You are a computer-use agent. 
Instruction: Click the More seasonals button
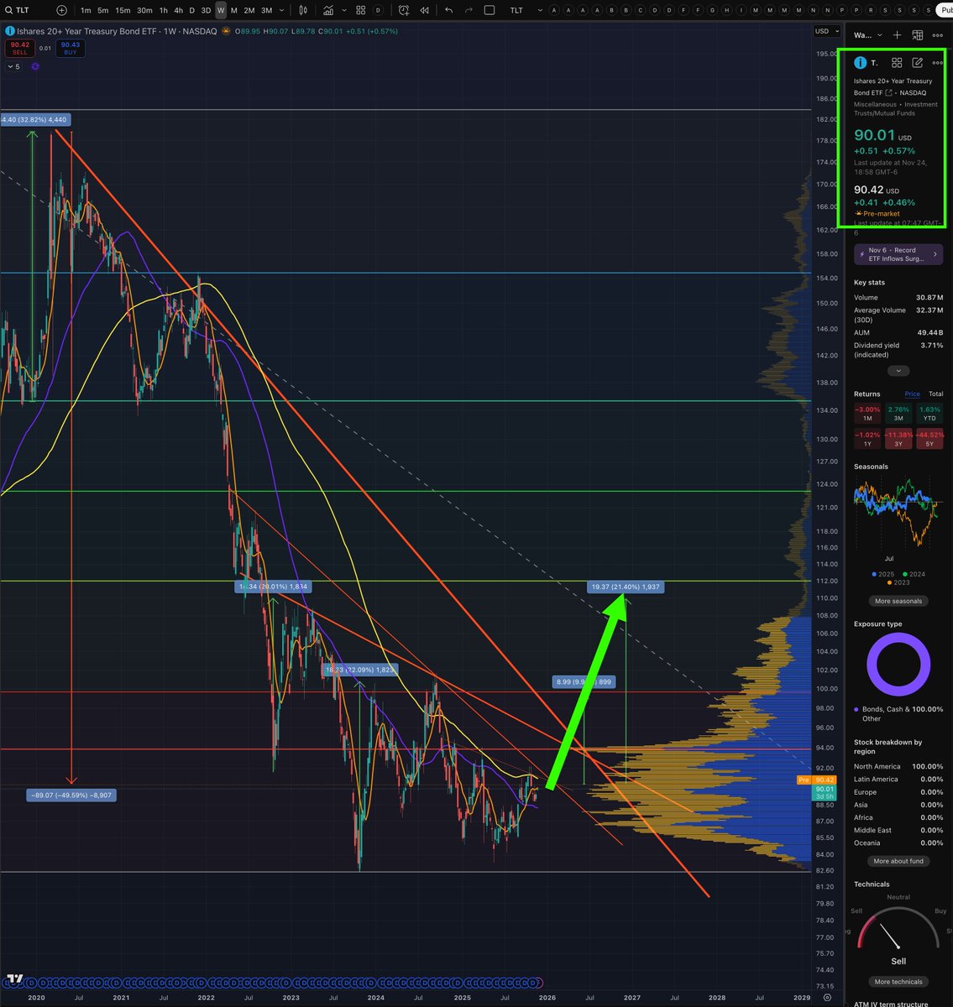click(898, 601)
